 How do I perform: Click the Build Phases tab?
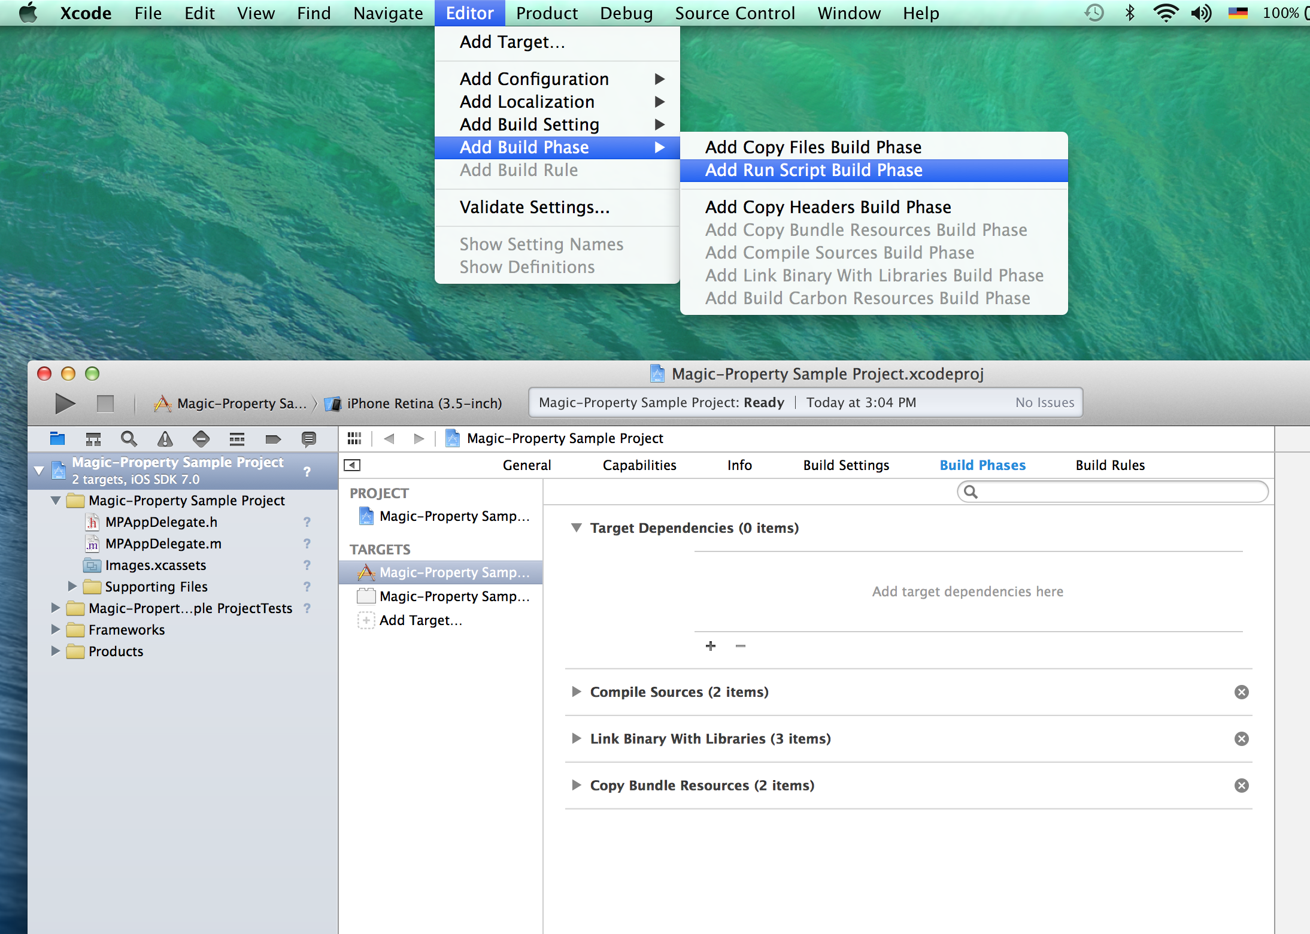click(x=982, y=465)
